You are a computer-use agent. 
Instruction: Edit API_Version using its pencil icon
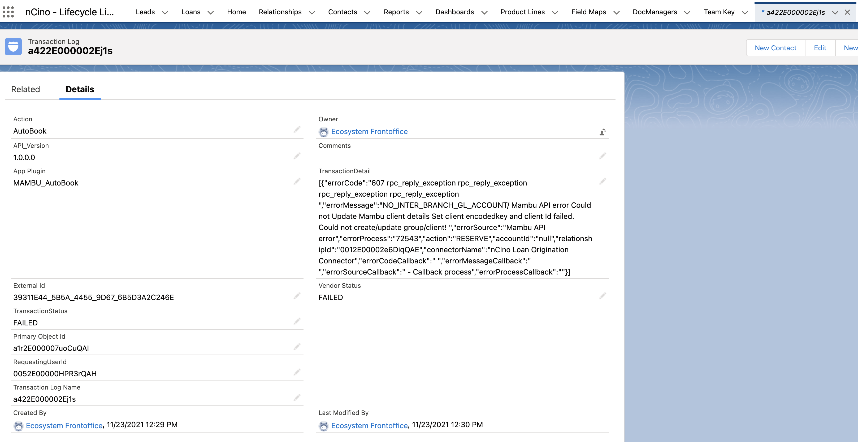(297, 156)
